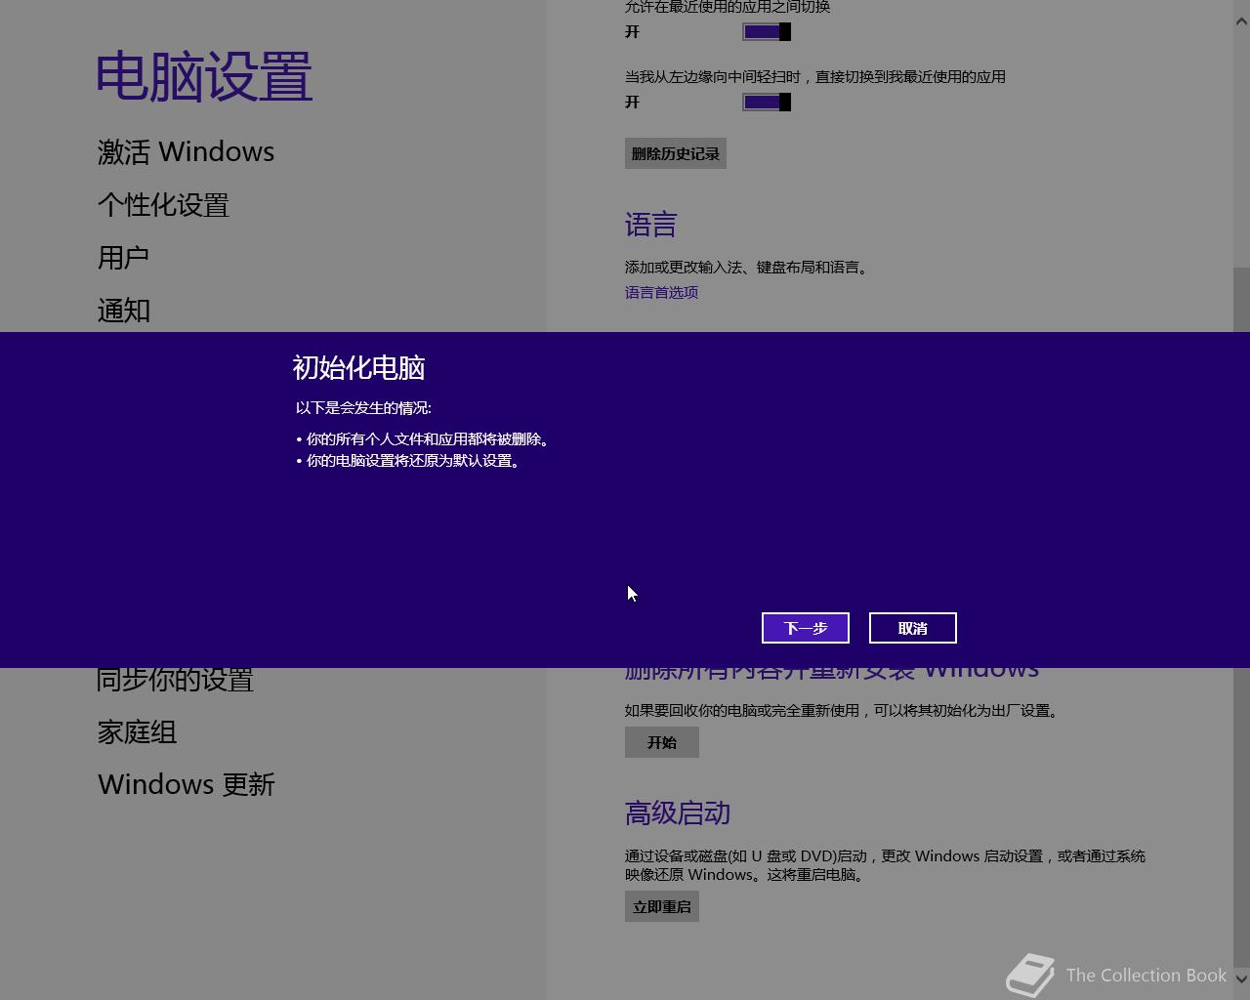This screenshot has height=1000, width=1250.
Task: Select 个性化设置 in the settings menu
Action: point(163,205)
